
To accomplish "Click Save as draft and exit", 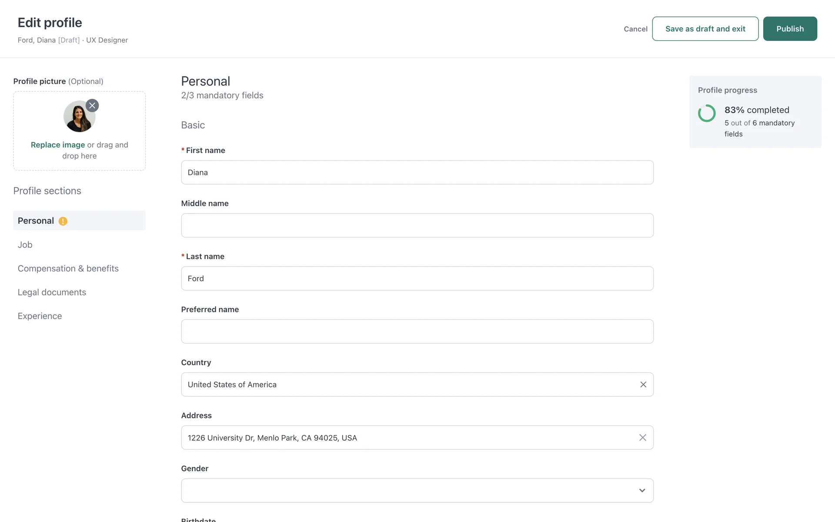I will click(x=705, y=29).
